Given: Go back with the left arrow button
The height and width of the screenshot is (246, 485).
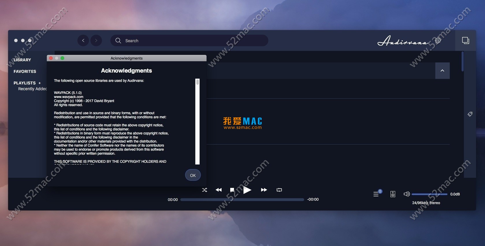Looking at the screenshot, I should [83, 40].
